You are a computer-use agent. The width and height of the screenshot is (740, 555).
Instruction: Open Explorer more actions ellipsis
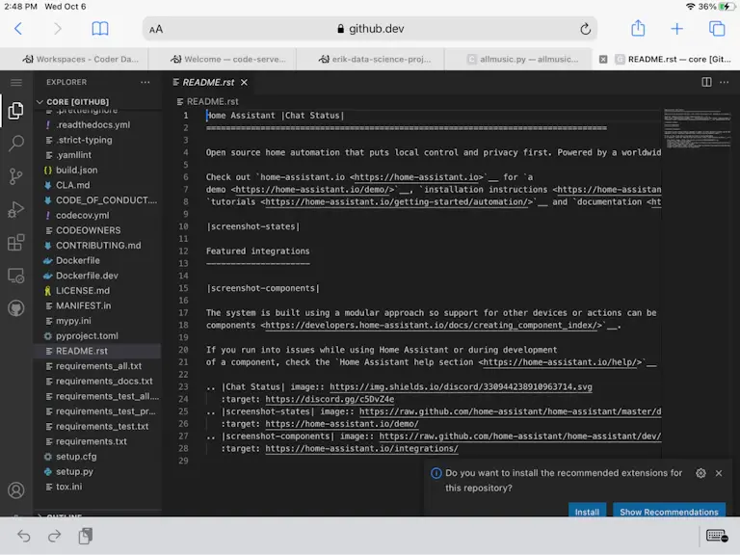pyautogui.click(x=145, y=82)
